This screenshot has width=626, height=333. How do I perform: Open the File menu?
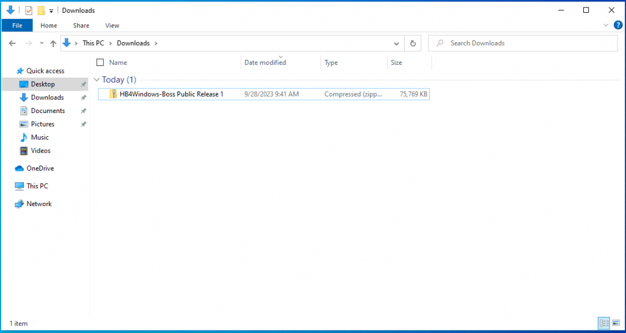click(x=17, y=26)
